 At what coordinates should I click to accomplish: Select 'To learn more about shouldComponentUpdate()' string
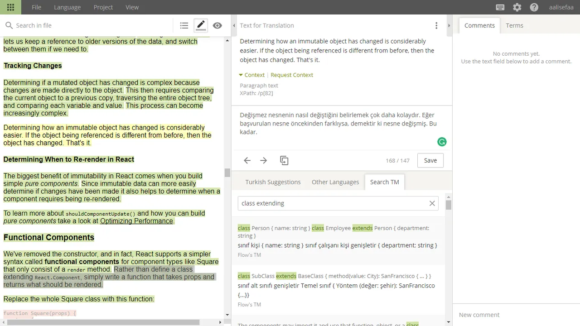[104, 217]
